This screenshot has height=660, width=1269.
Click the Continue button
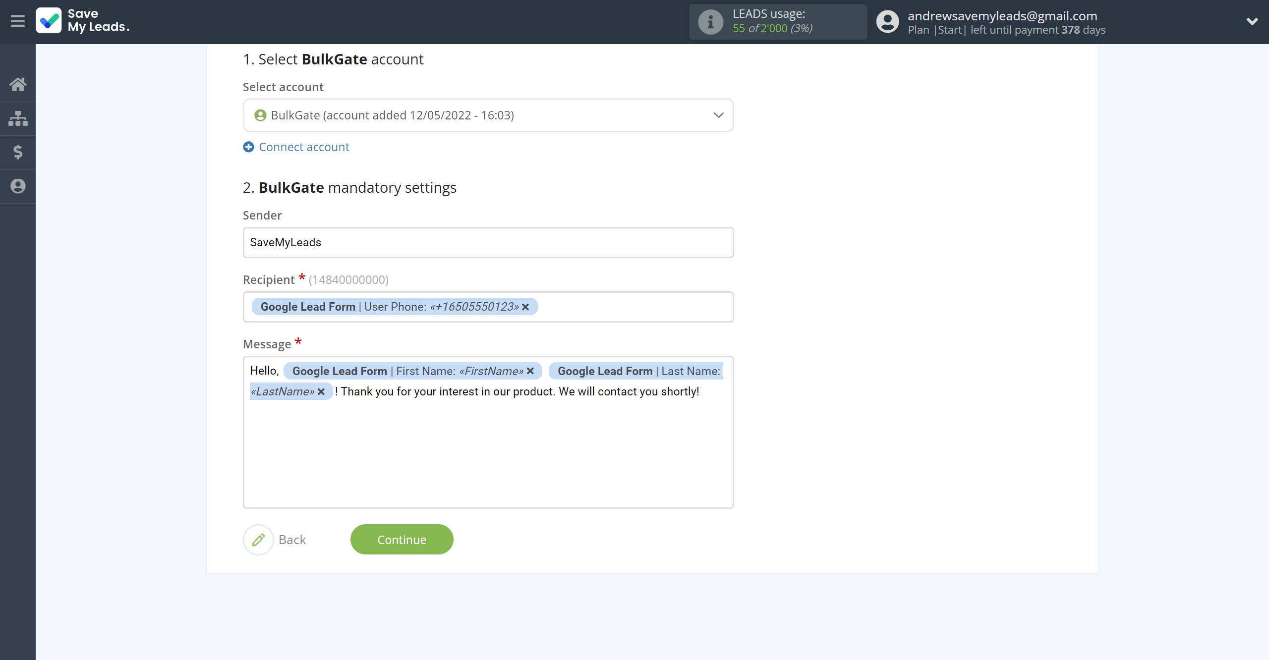[x=402, y=540]
